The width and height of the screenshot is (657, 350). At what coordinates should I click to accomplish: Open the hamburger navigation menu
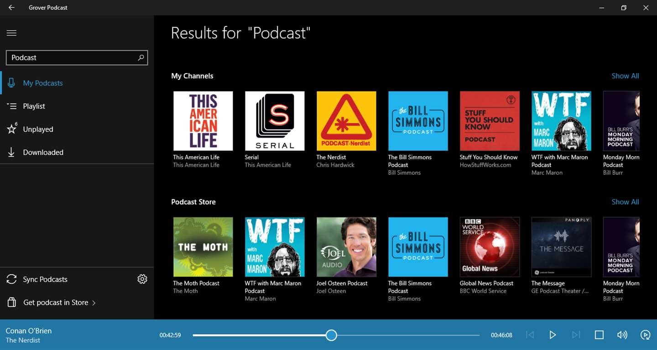(x=11, y=33)
